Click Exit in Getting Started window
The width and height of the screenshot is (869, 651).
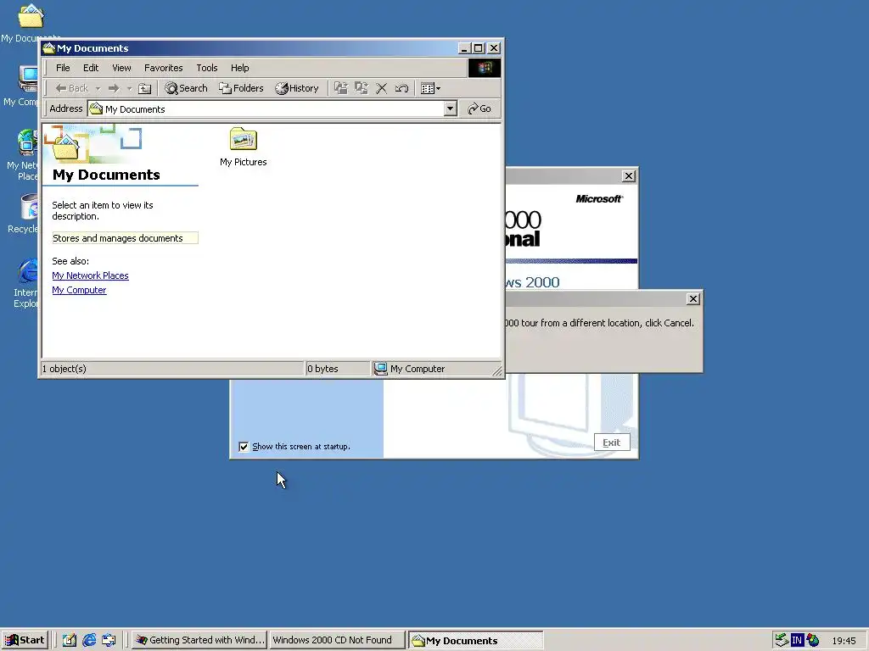[612, 442]
